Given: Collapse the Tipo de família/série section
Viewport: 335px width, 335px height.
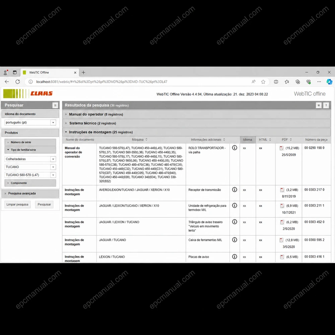Looking at the screenshot, I should click(x=30, y=150).
